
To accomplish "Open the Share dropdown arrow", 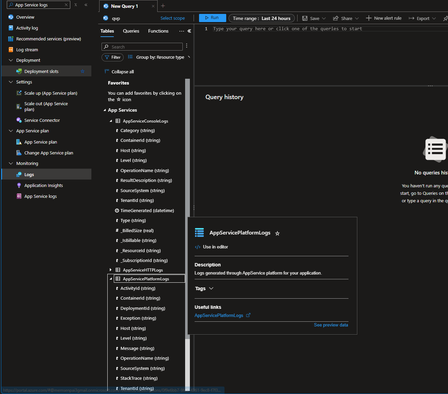I will [x=357, y=18].
